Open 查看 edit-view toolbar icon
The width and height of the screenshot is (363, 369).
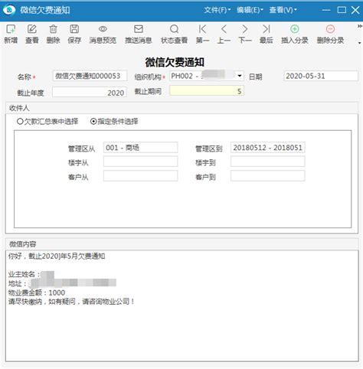coord(32,29)
